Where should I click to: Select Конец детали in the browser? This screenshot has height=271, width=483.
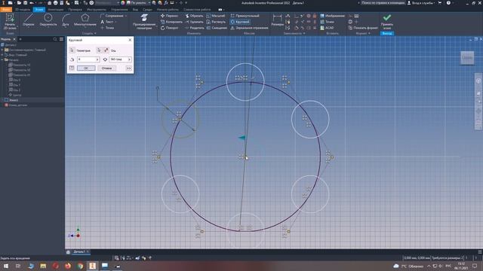coord(18,105)
